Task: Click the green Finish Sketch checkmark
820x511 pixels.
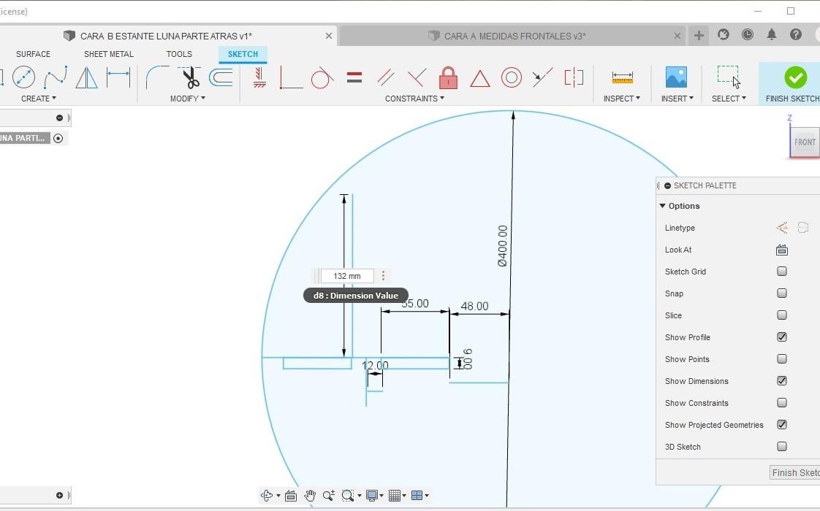Action: click(795, 77)
